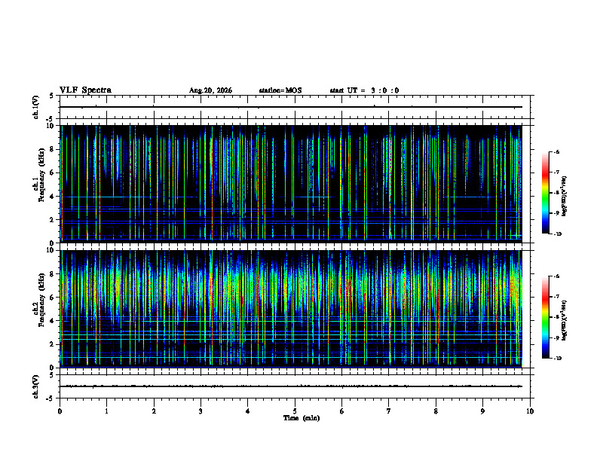Click the "5" voltage tick of ch.1(V) panel
This screenshot has height=461, width=597.
coord(51,96)
